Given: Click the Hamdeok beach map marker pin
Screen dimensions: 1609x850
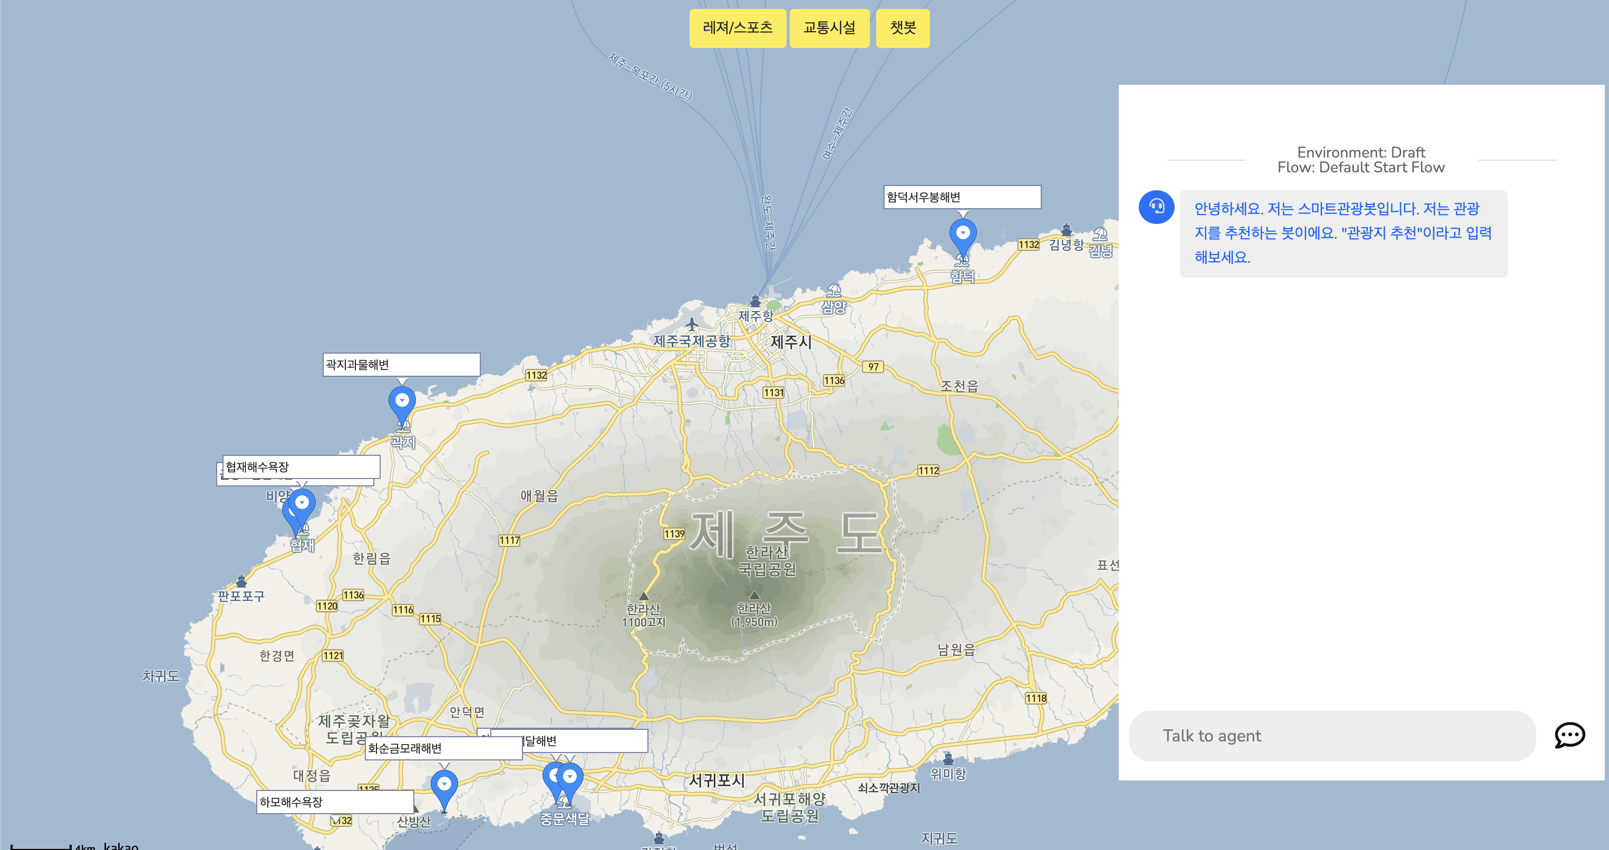Looking at the screenshot, I should (963, 234).
